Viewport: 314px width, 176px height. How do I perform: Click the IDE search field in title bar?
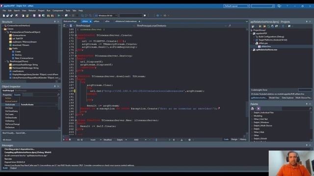point(263,6)
